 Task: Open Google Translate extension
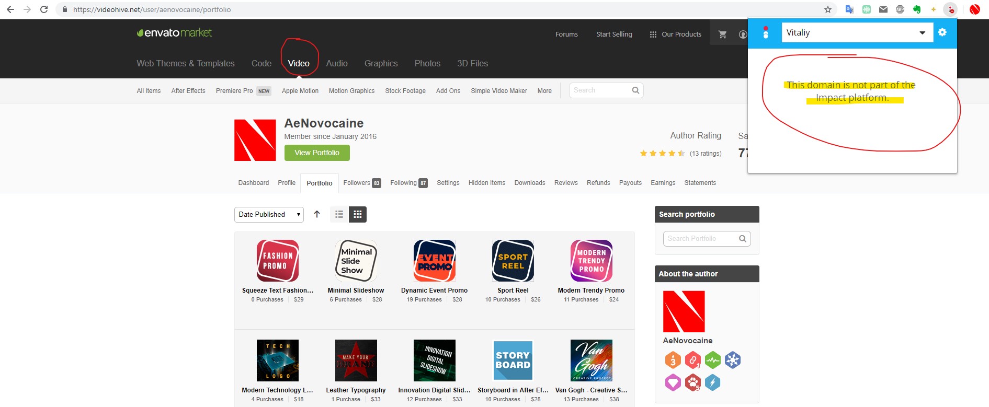tap(849, 9)
